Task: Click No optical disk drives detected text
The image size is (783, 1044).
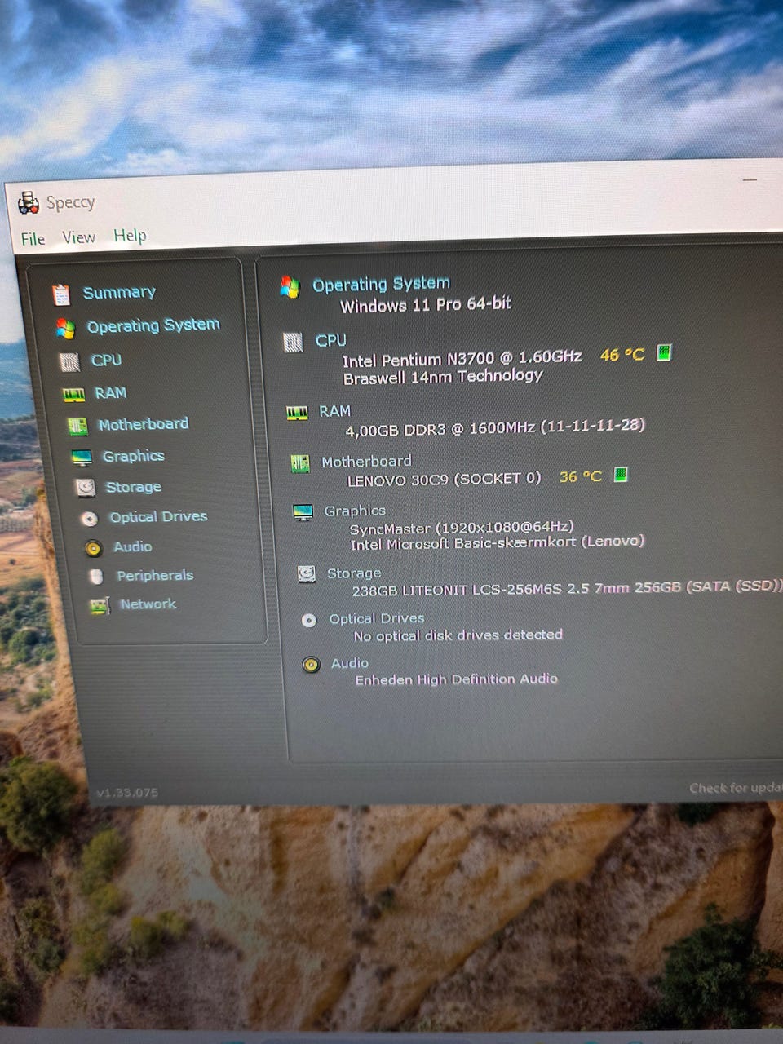Action: click(458, 635)
